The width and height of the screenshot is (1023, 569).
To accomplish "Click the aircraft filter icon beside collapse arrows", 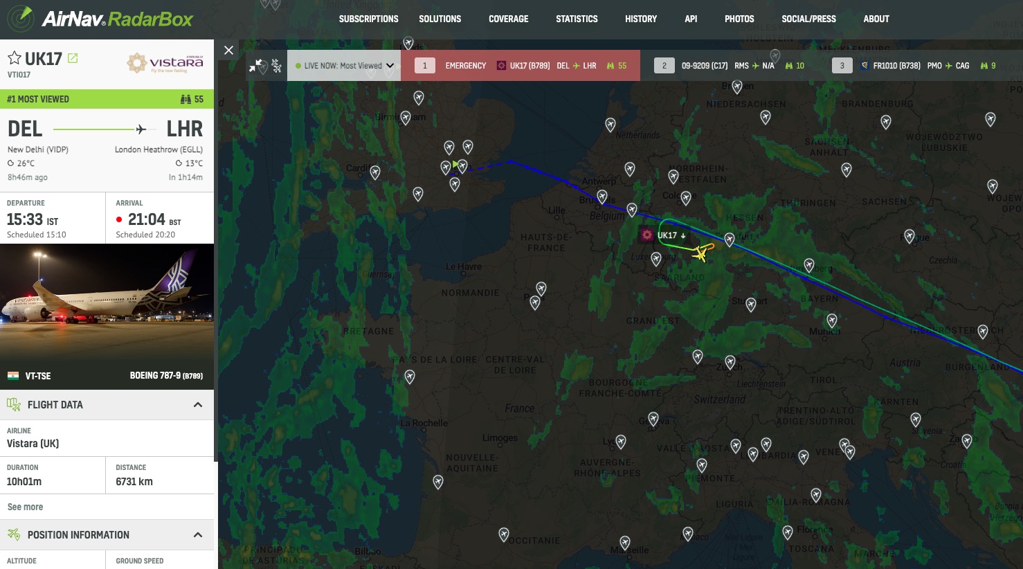I will tap(276, 66).
